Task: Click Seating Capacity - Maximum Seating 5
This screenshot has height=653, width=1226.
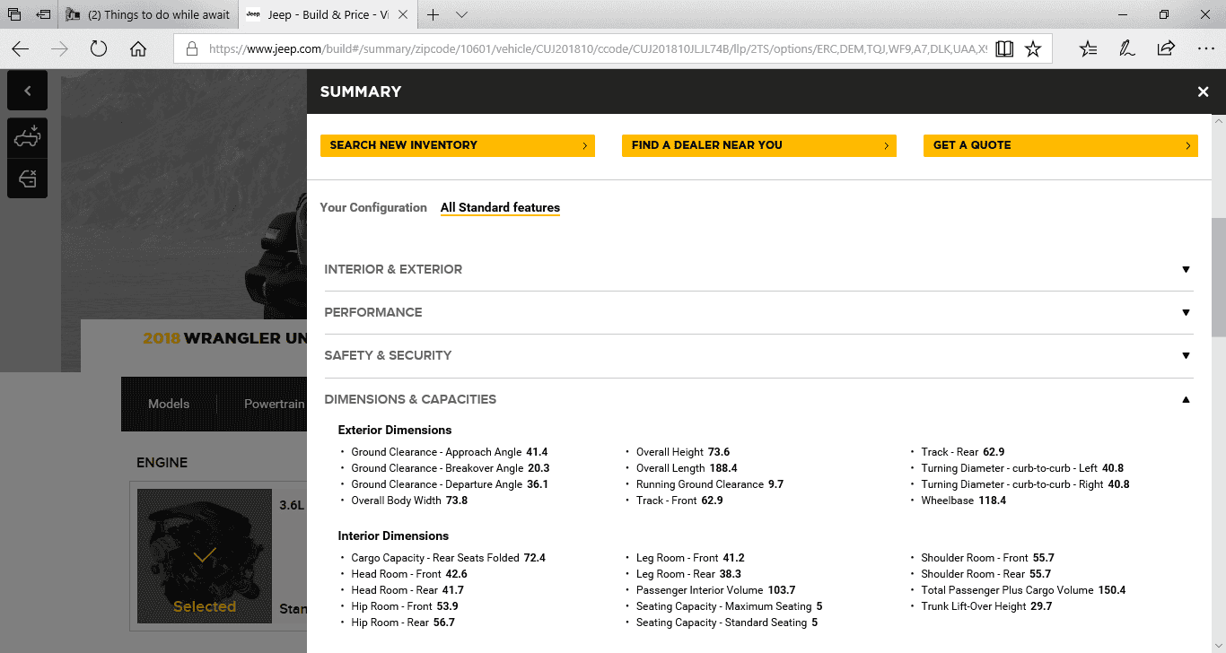Action: pos(730,606)
